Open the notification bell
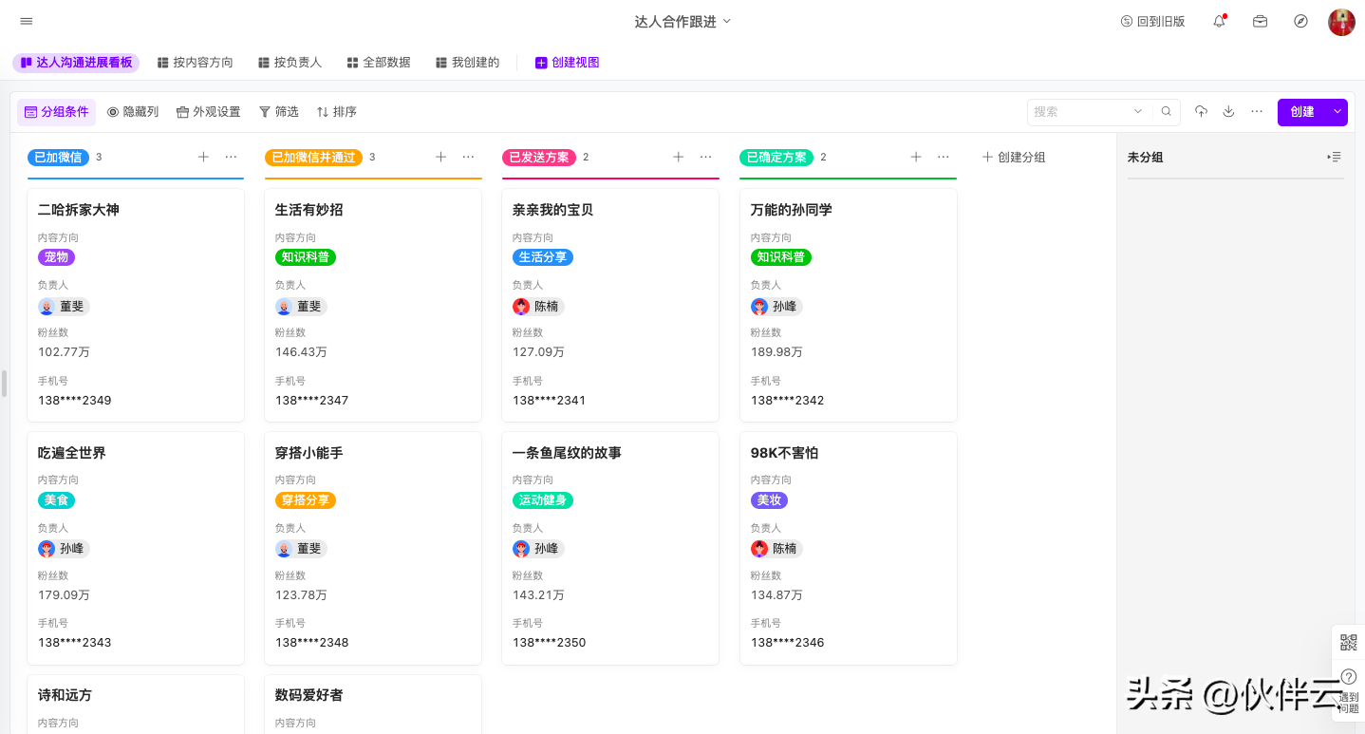This screenshot has height=734, width=1365. [1219, 21]
